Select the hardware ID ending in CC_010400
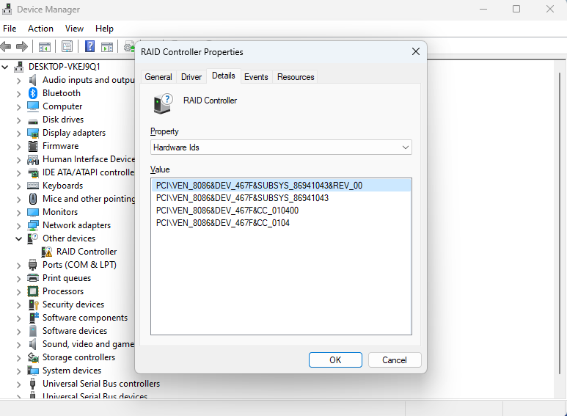Viewport: 567px width, 416px height. [x=227, y=211]
